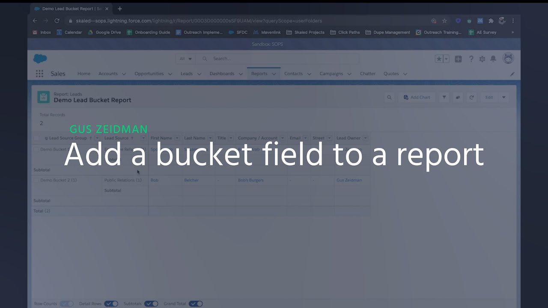Toggle the Grand Total switch
Image resolution: width=548 pixels, height=308 pixels.
[x=196, y=304]
